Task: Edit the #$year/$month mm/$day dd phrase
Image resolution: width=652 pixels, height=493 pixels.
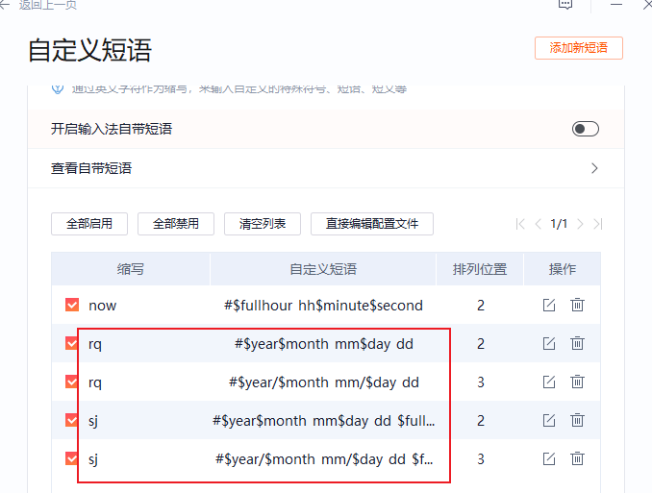Action: (549, 382)
